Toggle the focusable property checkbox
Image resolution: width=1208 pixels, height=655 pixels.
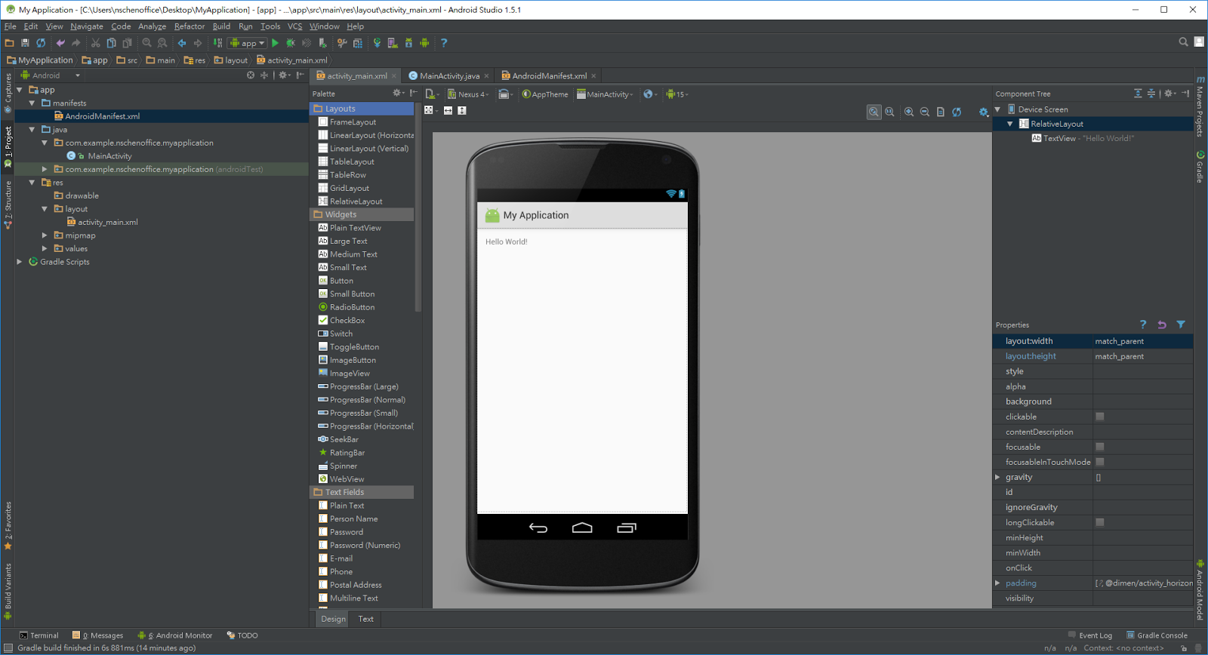(x=1100, y=447)
